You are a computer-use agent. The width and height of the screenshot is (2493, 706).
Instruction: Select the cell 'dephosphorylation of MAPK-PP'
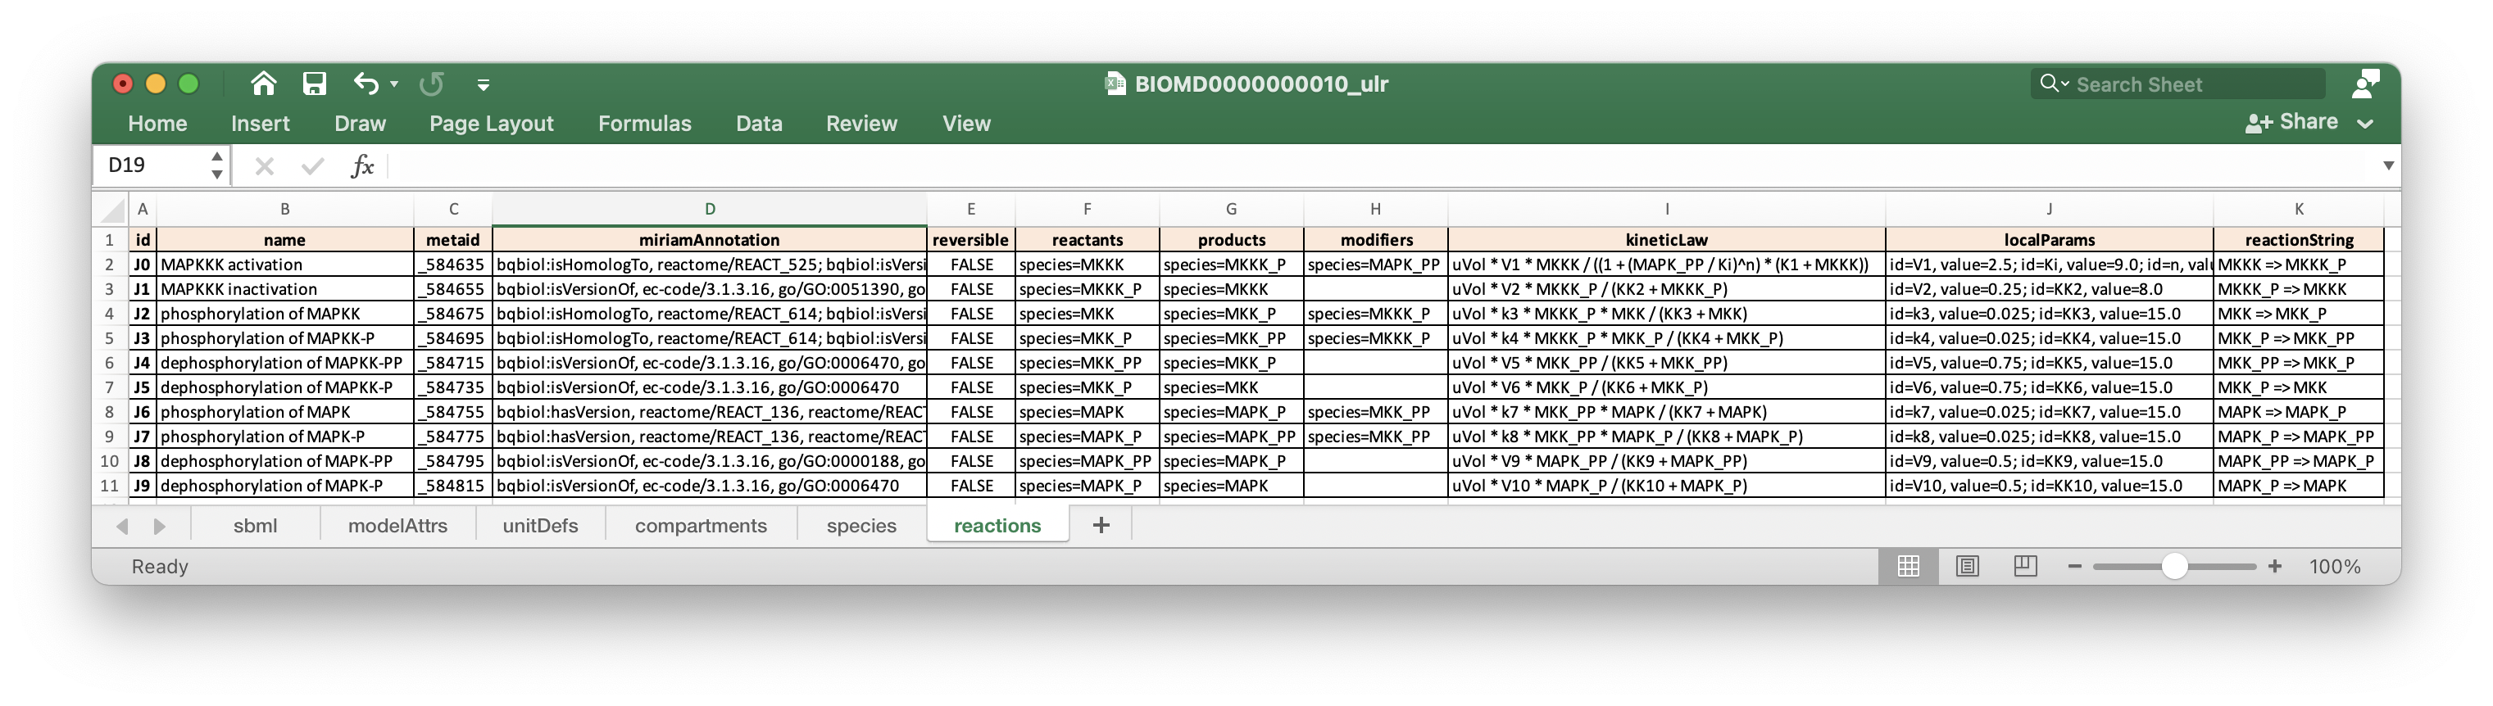pyautogui.click(x=284, y=461)
